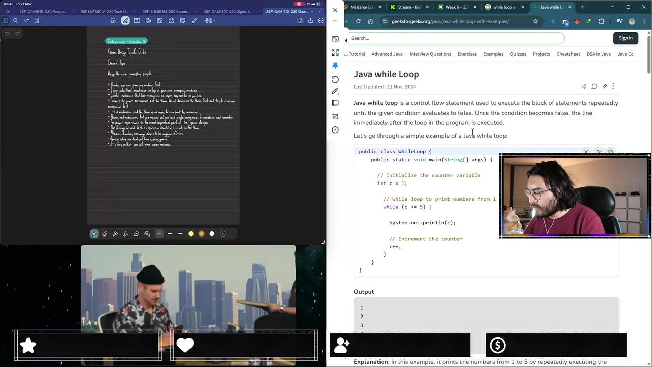The width and height of the screenshot is (652, 367).
Task: Share the current notebook
Action: (311, 21)
